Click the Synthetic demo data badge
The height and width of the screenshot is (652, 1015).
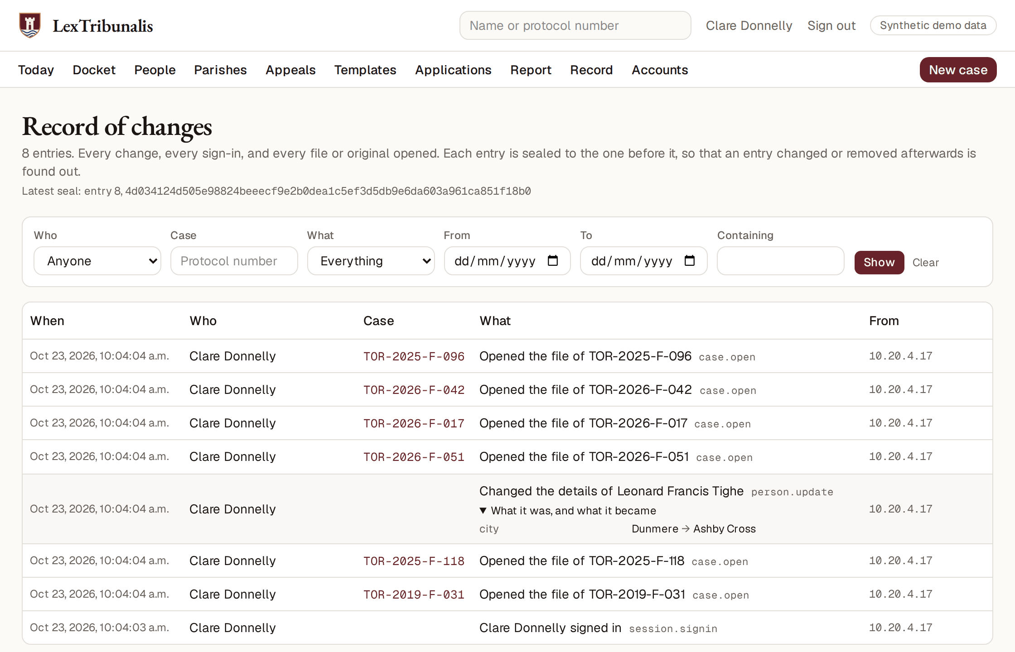[x=933, y=25]
